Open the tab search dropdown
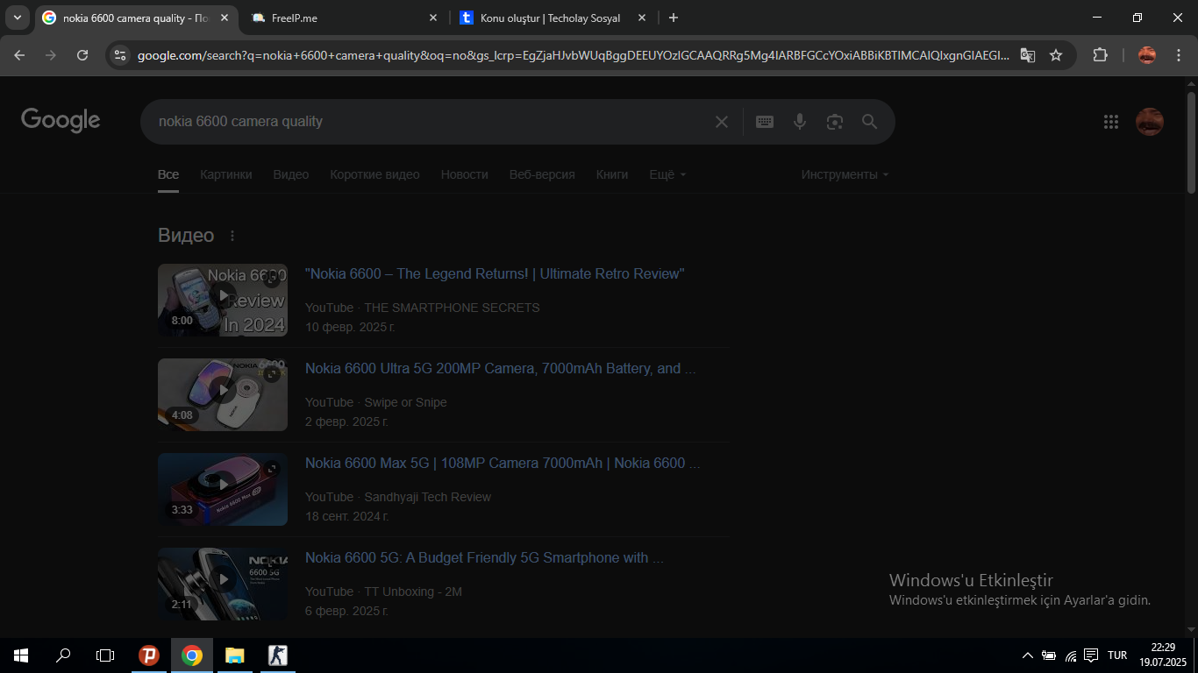This screenshot has width=1198, height=673. 17,18
